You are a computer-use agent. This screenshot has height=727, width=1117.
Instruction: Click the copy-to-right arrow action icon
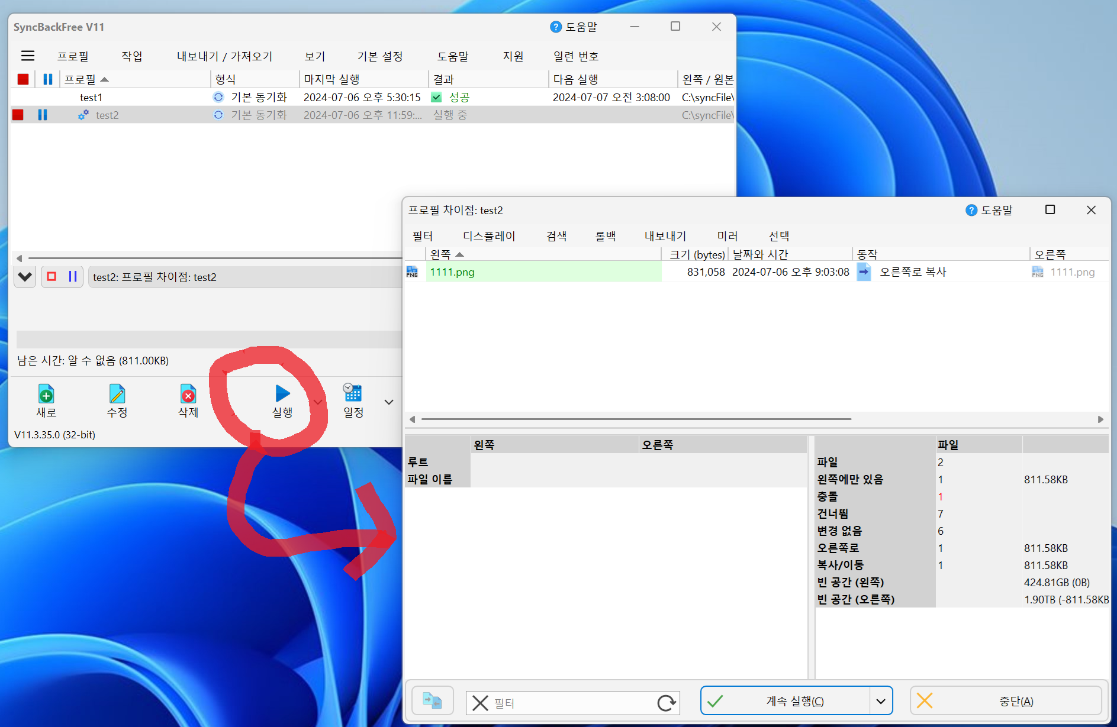pos(864,272)
